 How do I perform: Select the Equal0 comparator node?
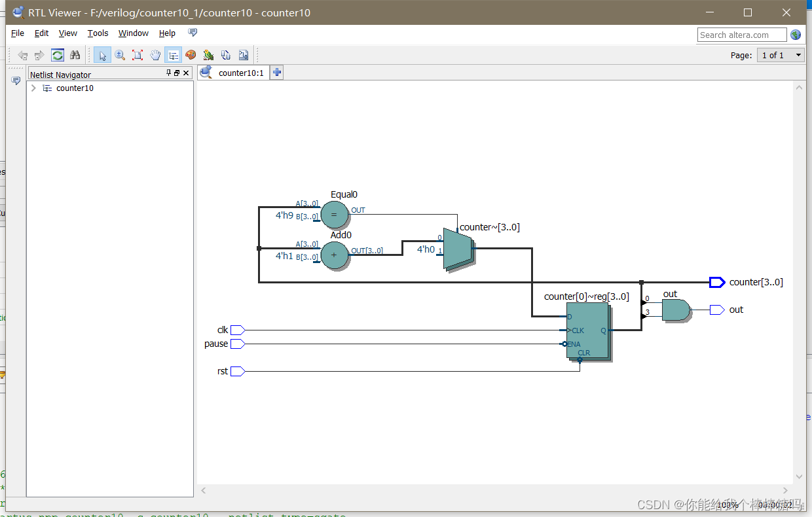(x=335, y=213)
